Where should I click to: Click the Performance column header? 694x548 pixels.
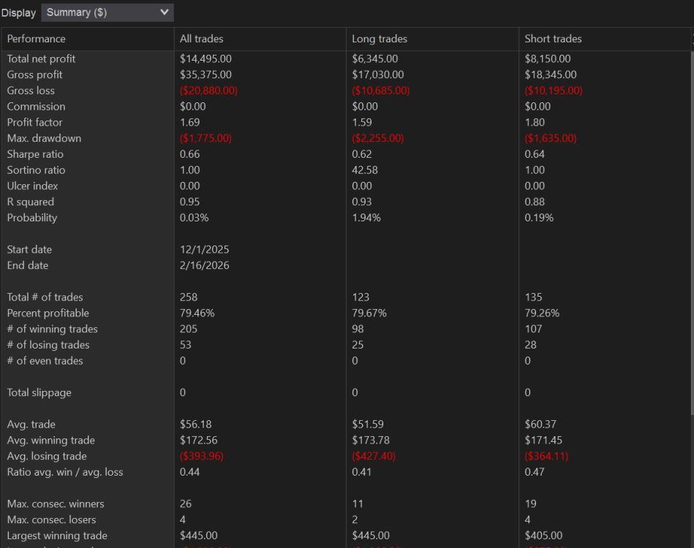(37, 39)
